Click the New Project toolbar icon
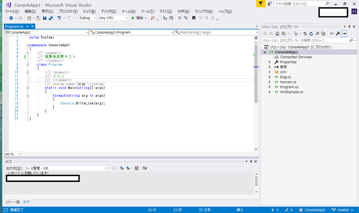This screenshot has height=213, width=359. click(29, 18)
